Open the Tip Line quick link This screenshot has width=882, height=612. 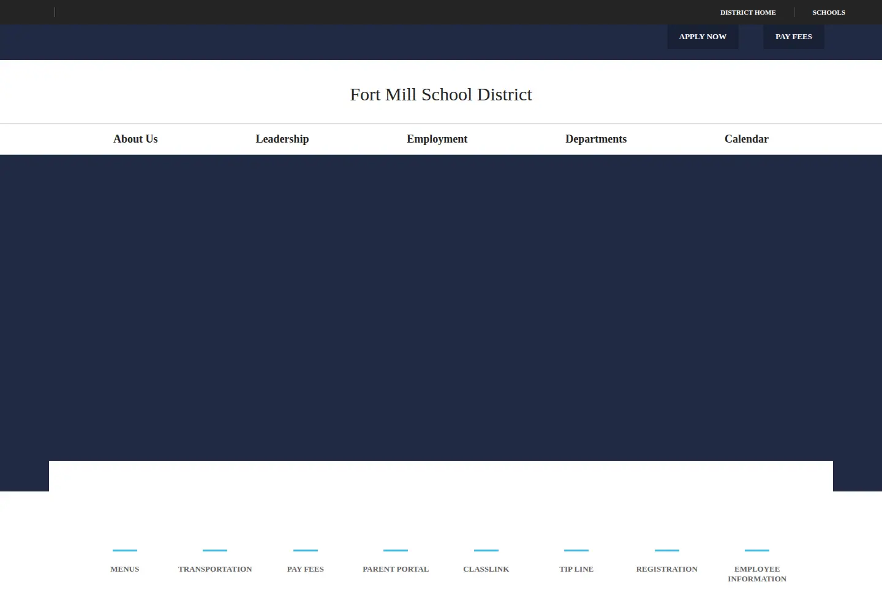click(576, 569)
